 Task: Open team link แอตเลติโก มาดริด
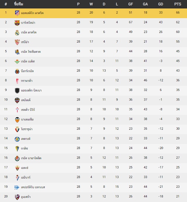tap(32, 13)
